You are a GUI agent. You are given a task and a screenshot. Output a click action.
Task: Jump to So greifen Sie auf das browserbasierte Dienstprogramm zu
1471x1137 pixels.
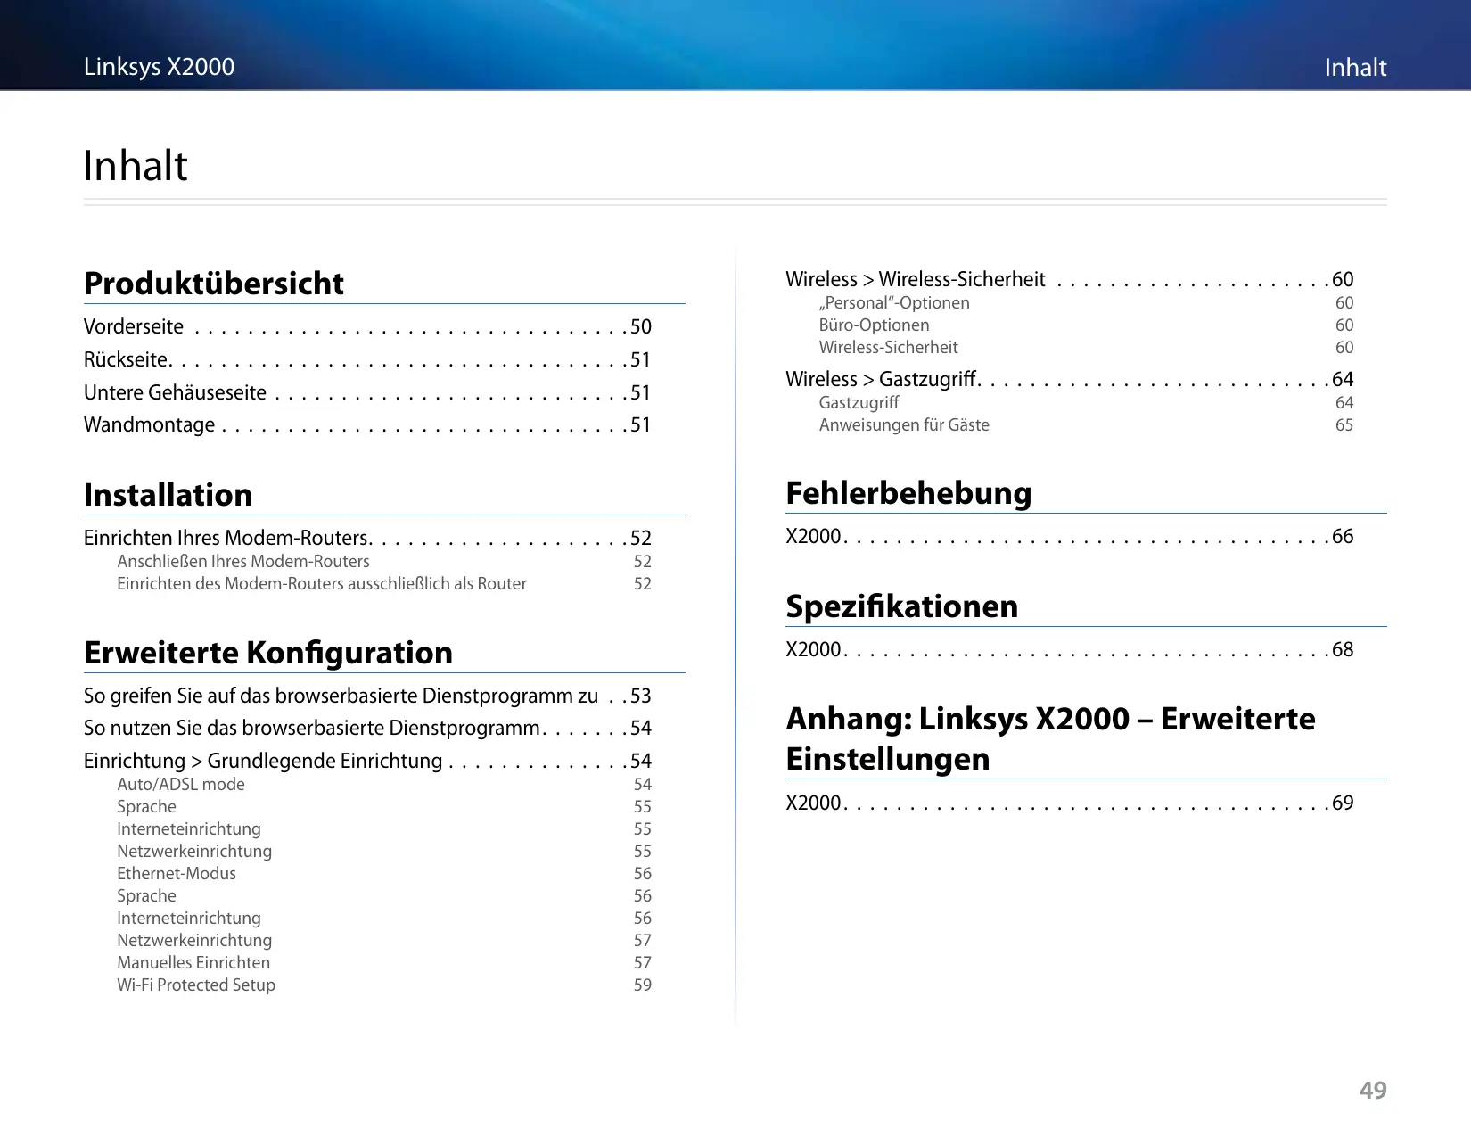341,696
